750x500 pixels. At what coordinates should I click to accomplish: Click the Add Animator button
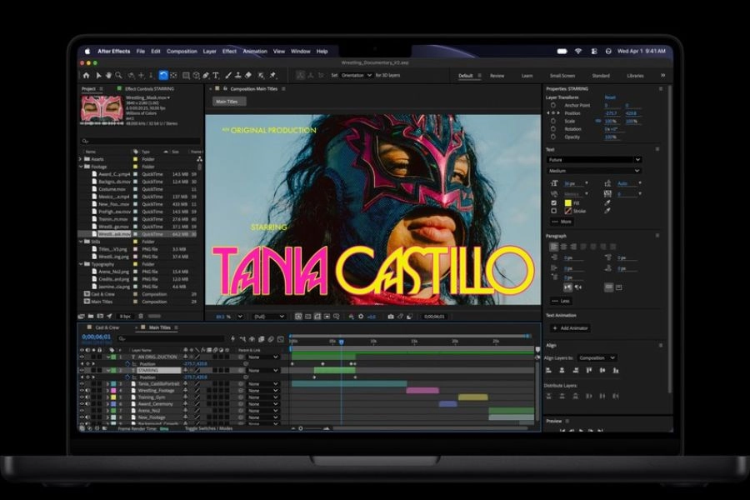coord(570,328)
